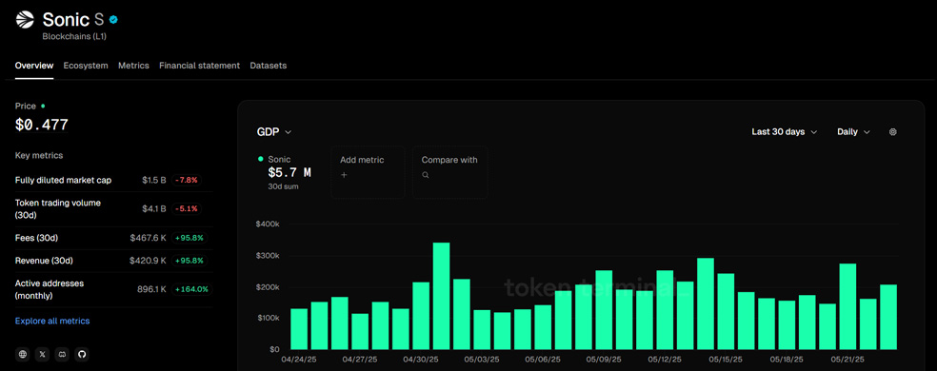Viewport: 937px width, 371px height.
Task: Switch to the Financial statement tab
Action: pyautogui.click(x=200, y=66)
